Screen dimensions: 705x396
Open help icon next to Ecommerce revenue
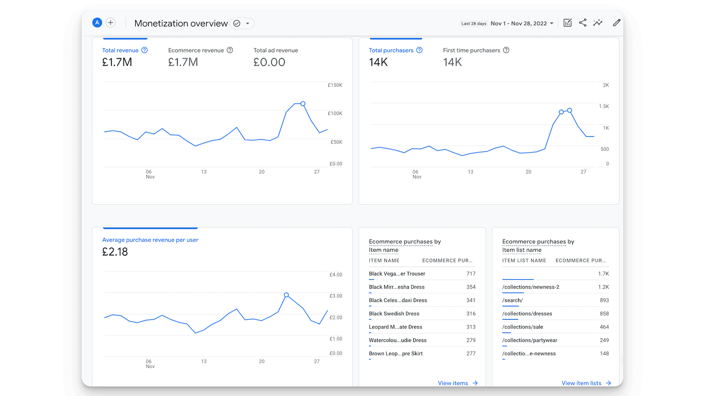pos(230,50)
